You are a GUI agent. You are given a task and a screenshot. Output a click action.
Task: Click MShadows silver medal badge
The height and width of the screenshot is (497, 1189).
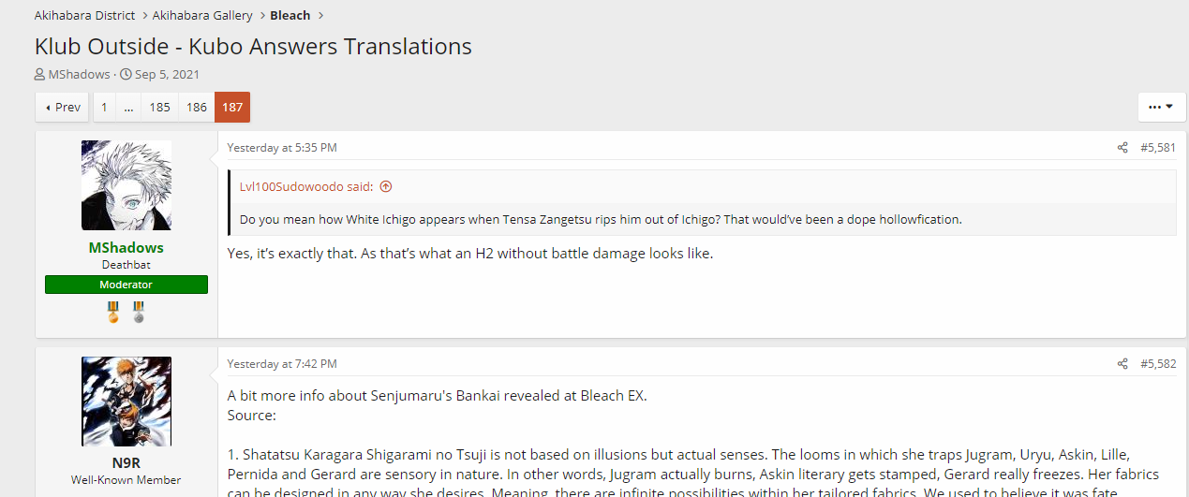pos(139,312)
